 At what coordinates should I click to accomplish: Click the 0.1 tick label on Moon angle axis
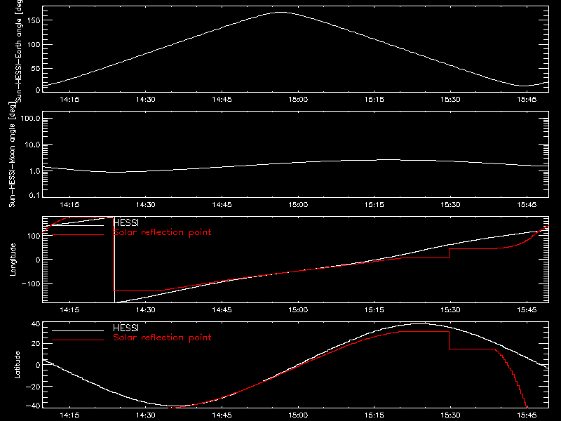click(34, 196)
